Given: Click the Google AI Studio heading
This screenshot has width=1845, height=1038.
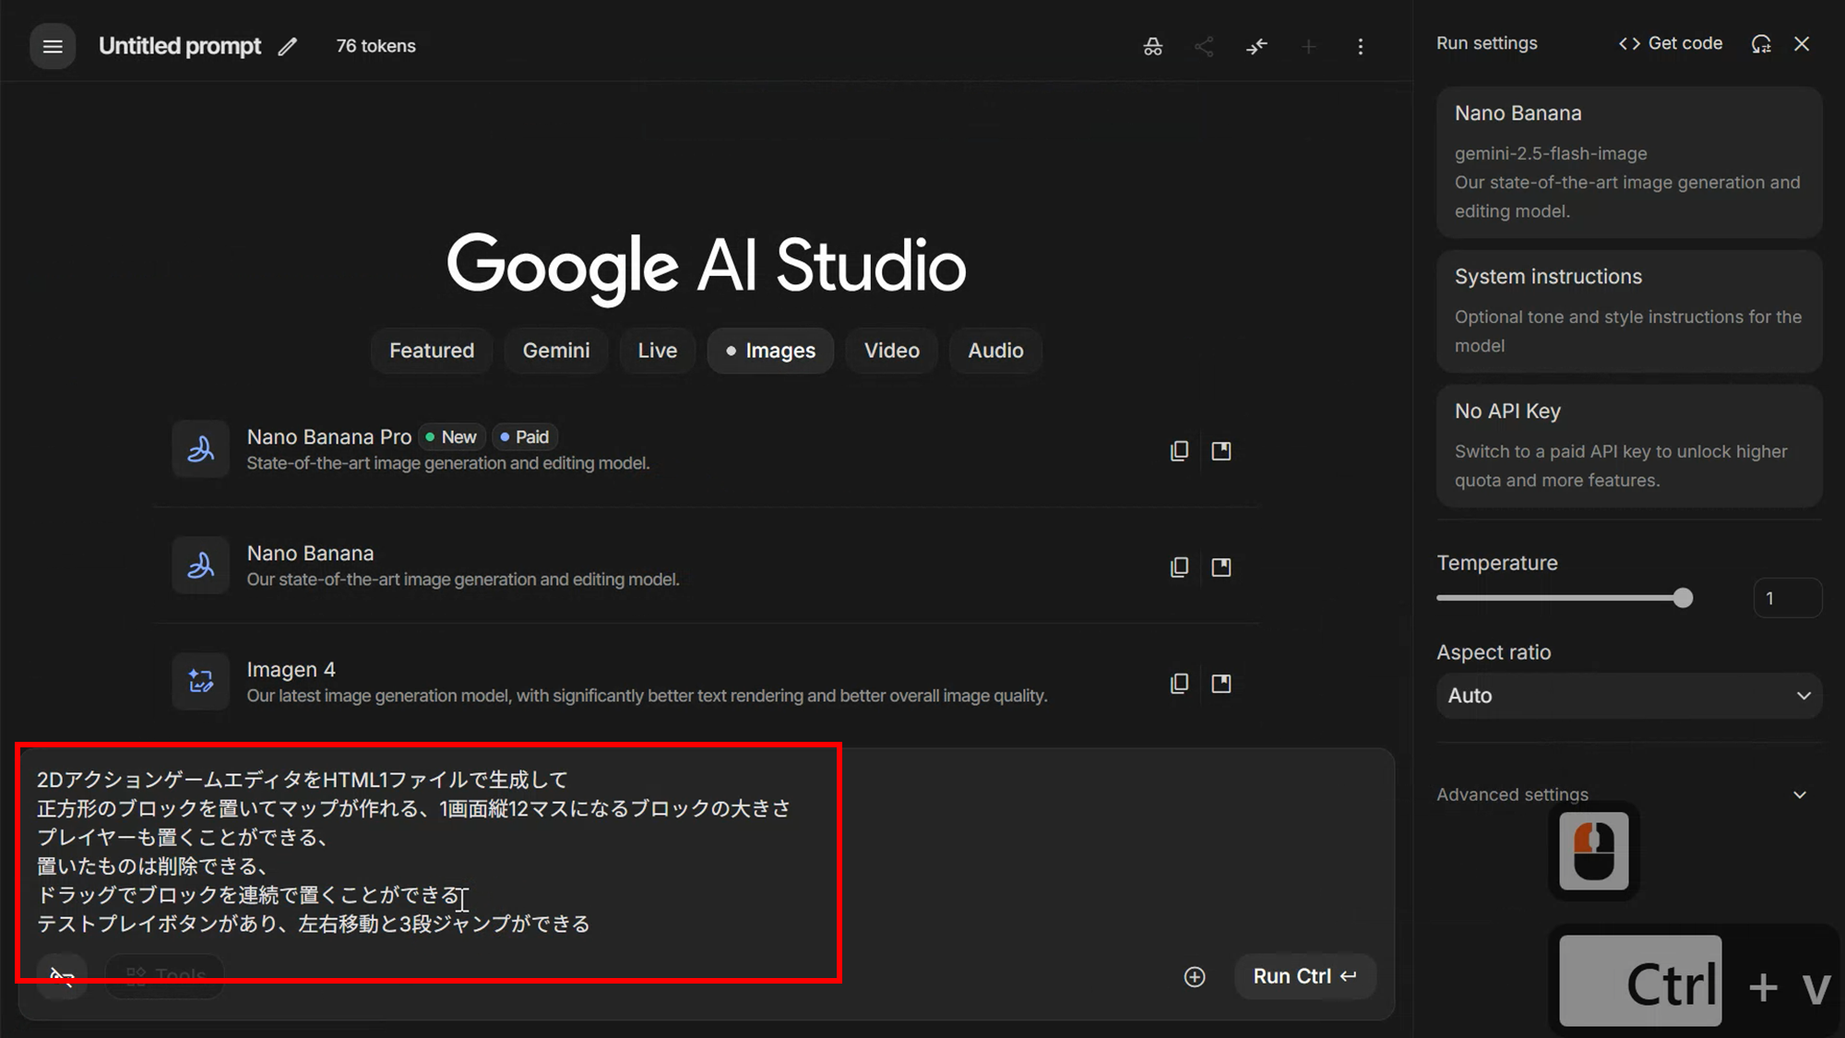Looking at the screenshot, I should pos(707,267).
